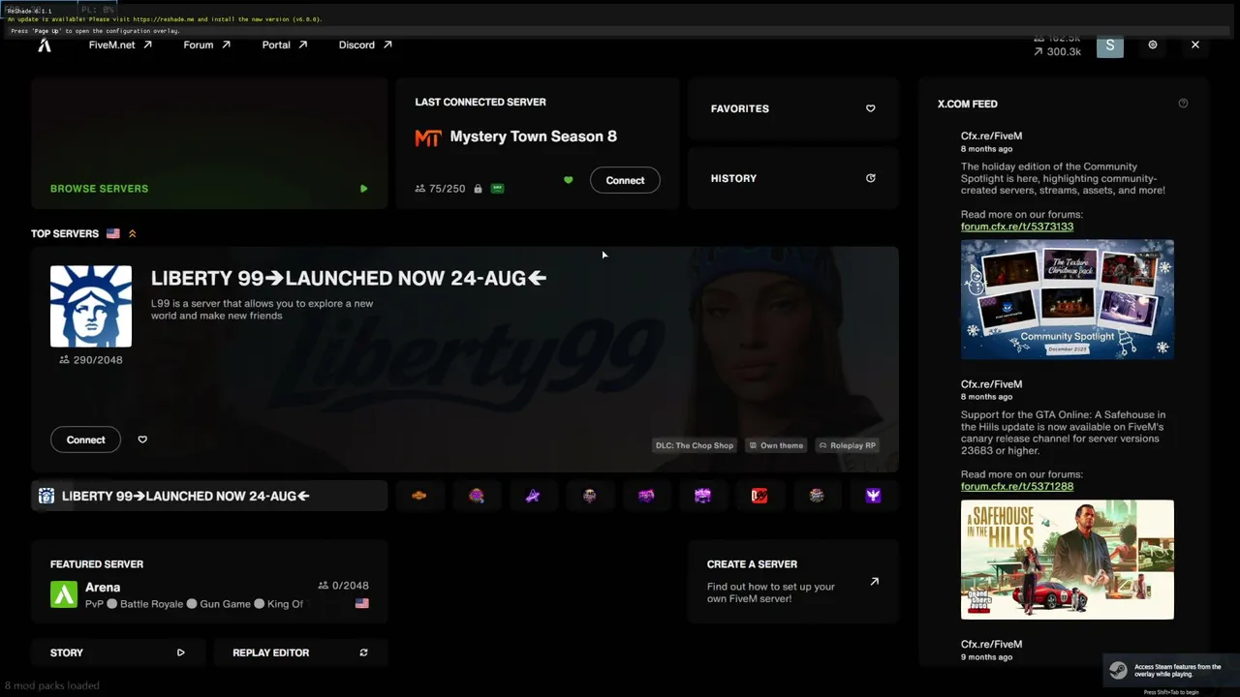Image resolution: width=1240 pixels, height=697 pixels.
Task: Open the forum.cfx.re/t/5373133 link
Action: pyautogui.click(x=1017, y=227)
